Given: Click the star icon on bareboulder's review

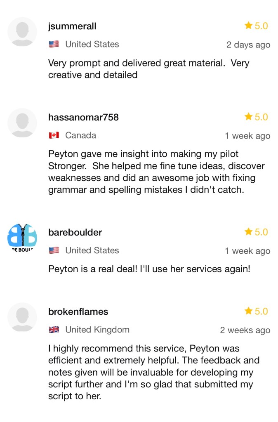Looking at the screenshot, I should point(248,232).
